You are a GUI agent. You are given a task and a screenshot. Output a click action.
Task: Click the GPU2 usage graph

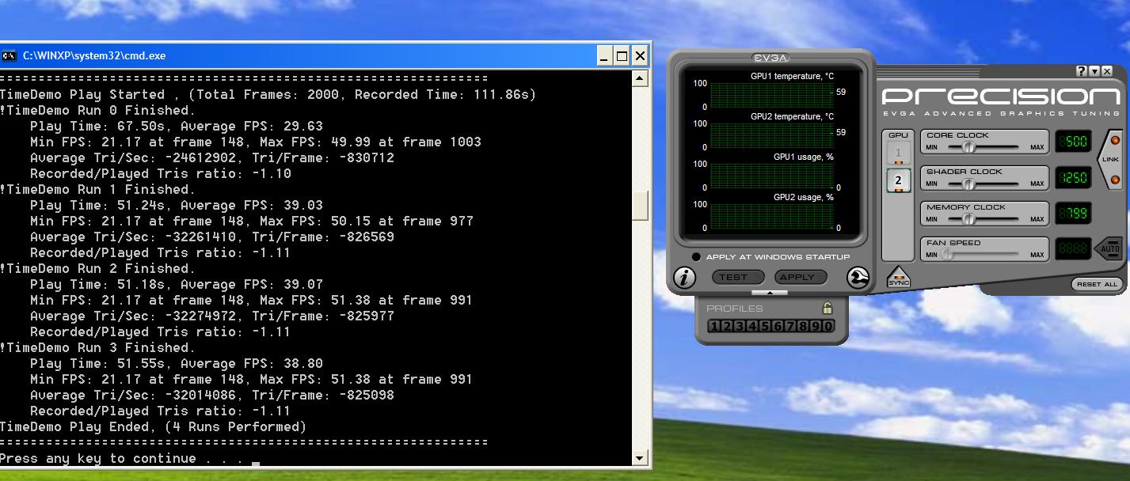(x=772, y=216)
